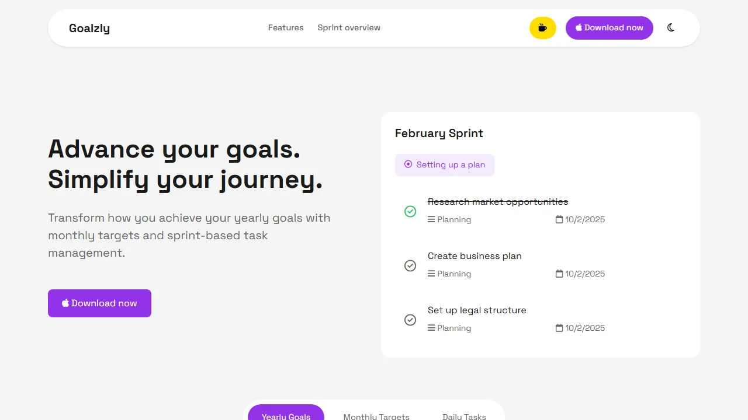Image resolution: width=748 pixels, height=420 pixels.
Task: Click the list icon beside Planning under Set up legal structure
Action: (431, 328)
